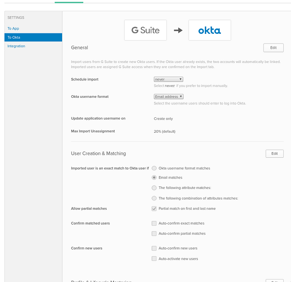The width and height of the screenshot is (291, 282).
Task: Click the G Suite logo tile
Action: [145, 30]
